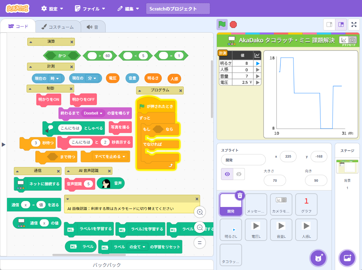Image resolution: width=362 pixels, height=270 pixels.
Task: Click the green flag to run
Action: click(x=222, y=25)
